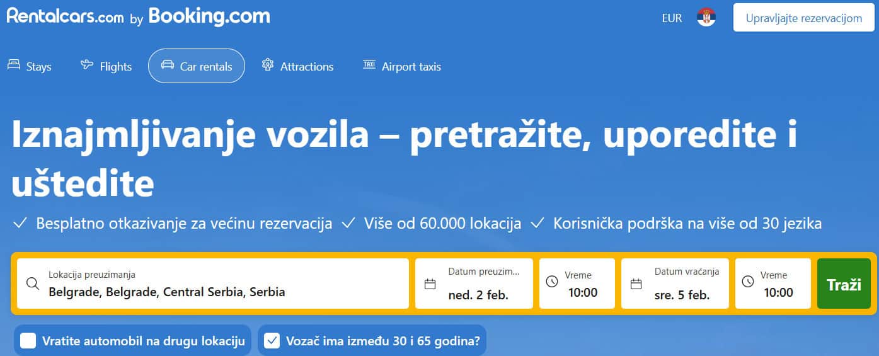Open the EUR currency selector
This screenshot has width=879, height=356.
pos(672,18)
